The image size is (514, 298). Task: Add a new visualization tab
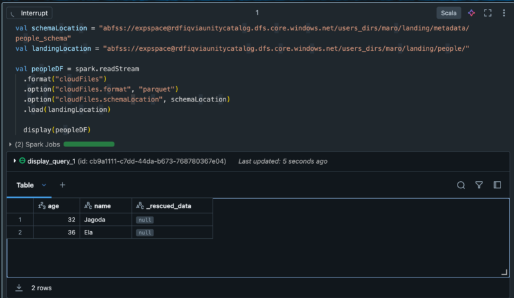(62, 185)
